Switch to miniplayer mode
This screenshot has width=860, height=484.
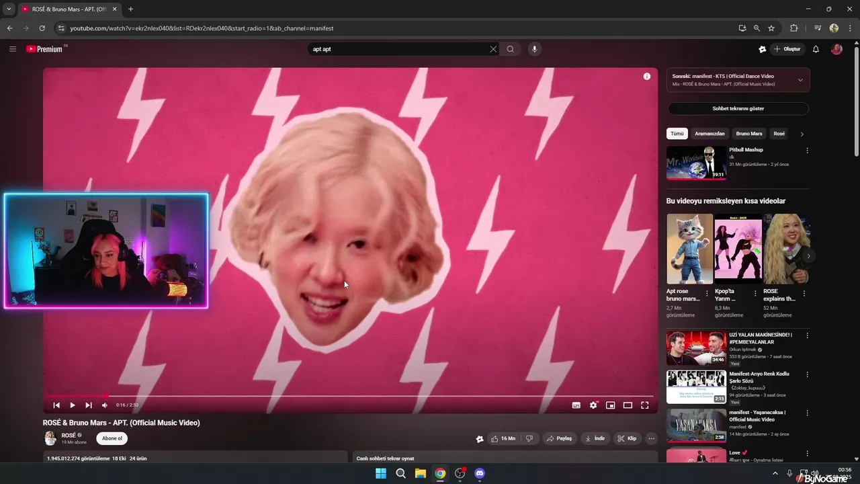[611, 405]
